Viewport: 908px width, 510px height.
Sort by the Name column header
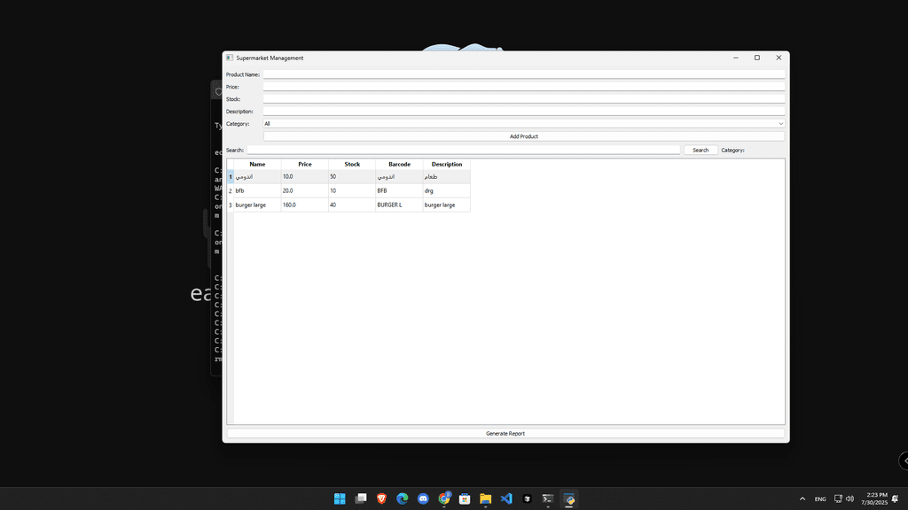click(257, 164)
